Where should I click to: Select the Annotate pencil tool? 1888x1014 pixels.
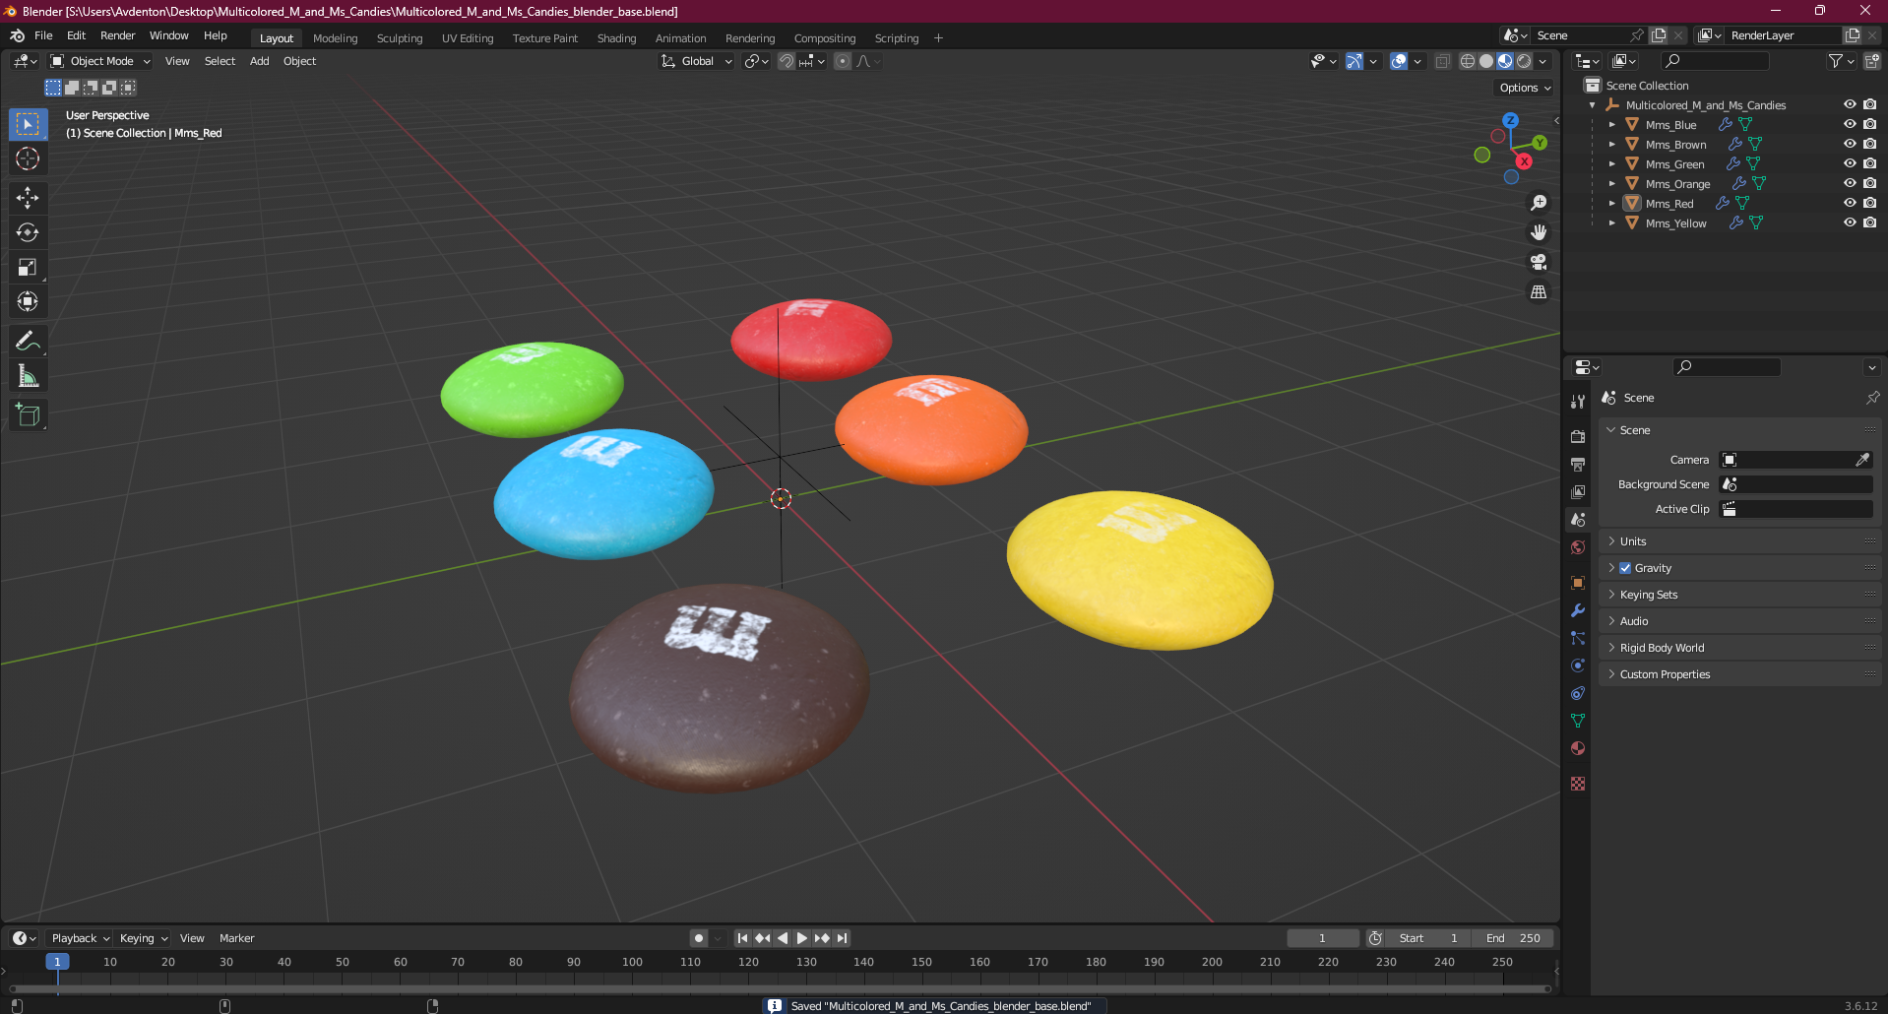coord(28,341)
